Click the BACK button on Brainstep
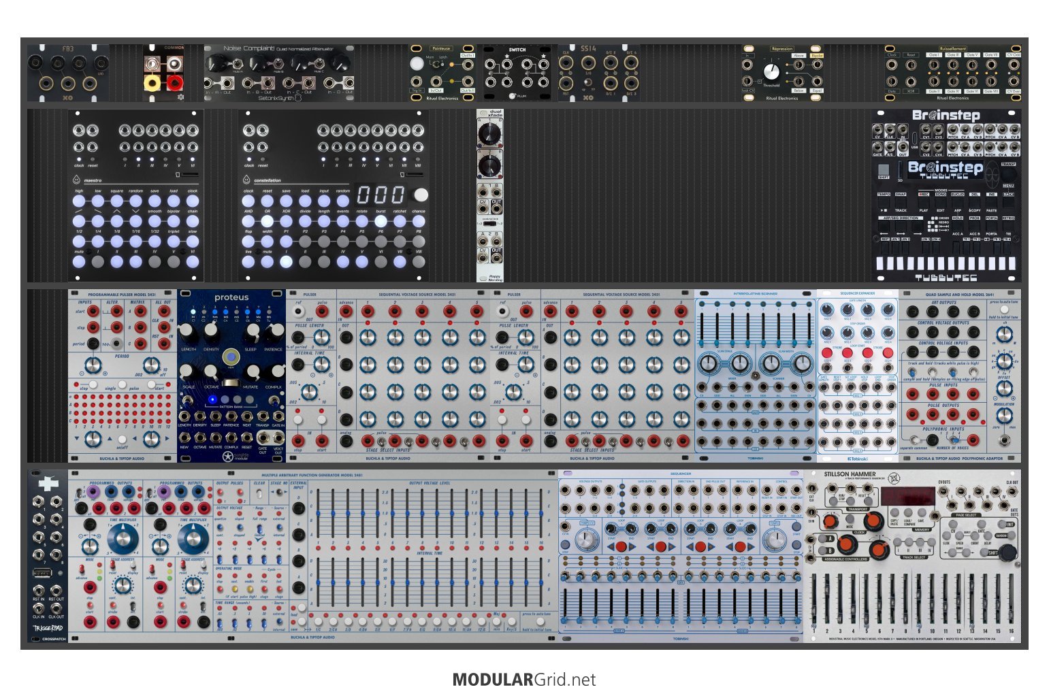This screenshot has height=694, width=1049. pos(1009,202)
